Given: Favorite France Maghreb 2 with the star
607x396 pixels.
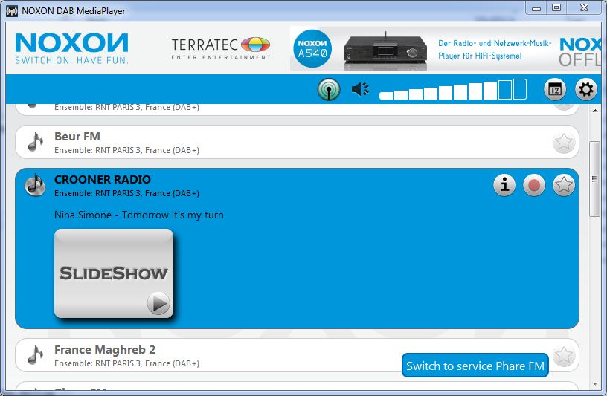Looking at the screenshot, I should point(564,355).
